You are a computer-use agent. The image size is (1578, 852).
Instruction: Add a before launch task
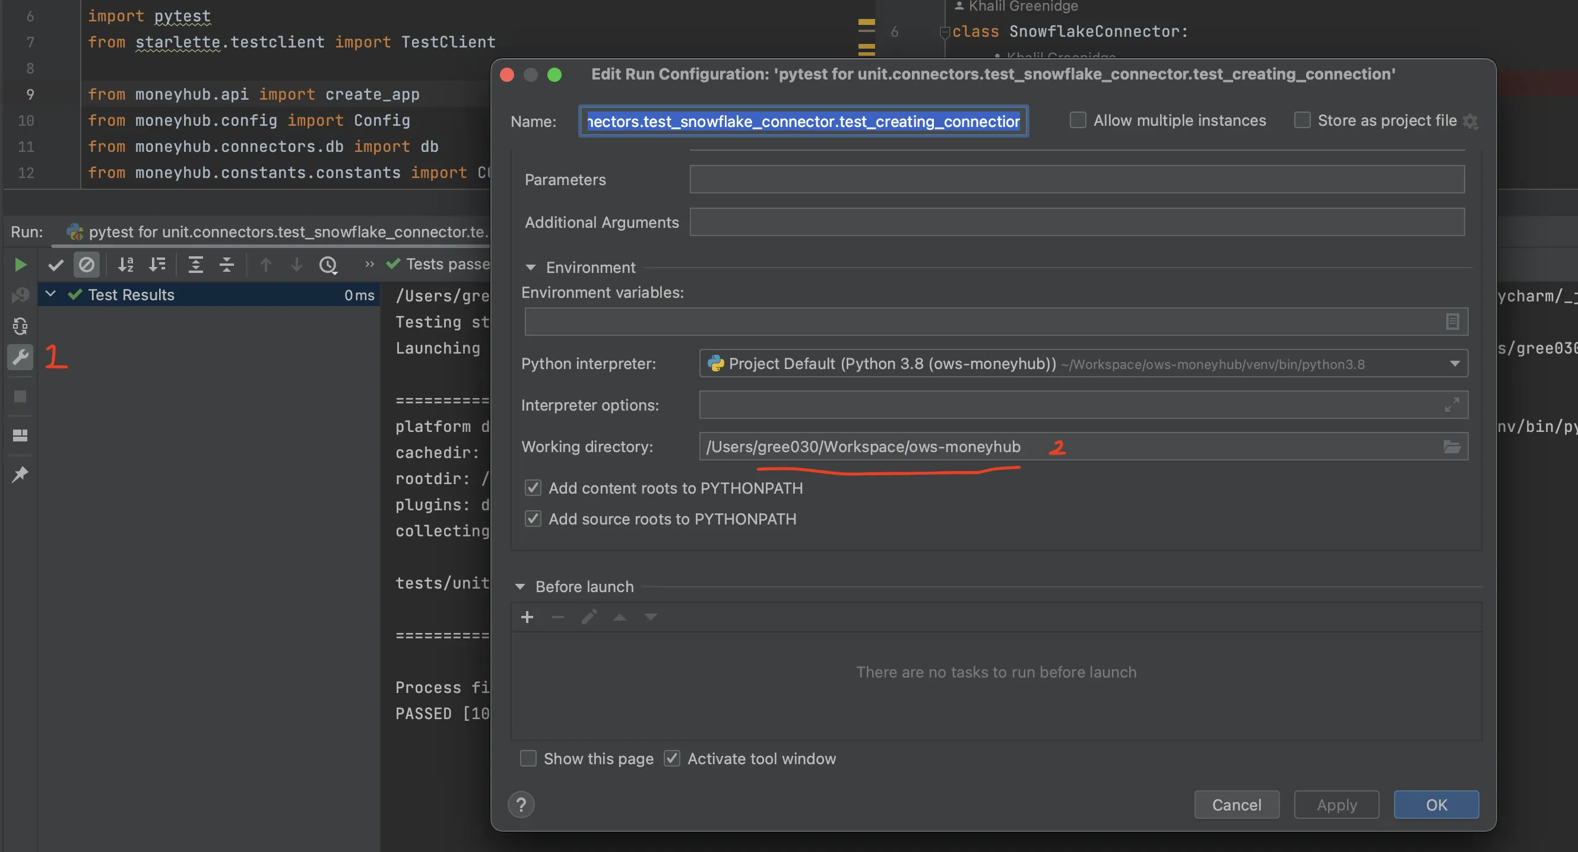(x=527, y=617)
